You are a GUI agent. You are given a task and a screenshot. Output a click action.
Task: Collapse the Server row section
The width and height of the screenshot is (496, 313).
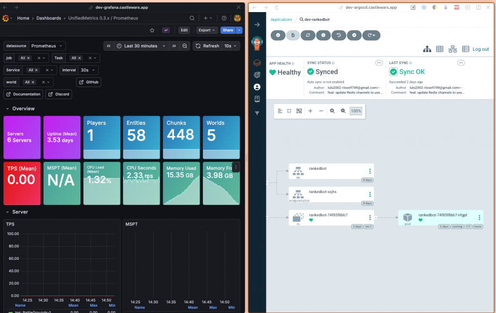coord(17,212)
